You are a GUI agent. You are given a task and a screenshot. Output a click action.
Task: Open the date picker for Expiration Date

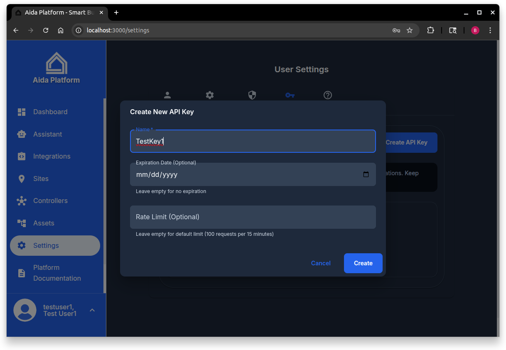click(x=366, y=174)
